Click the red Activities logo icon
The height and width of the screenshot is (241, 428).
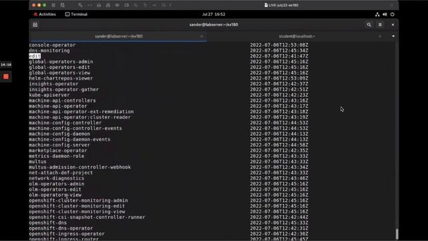click(35, 14)
